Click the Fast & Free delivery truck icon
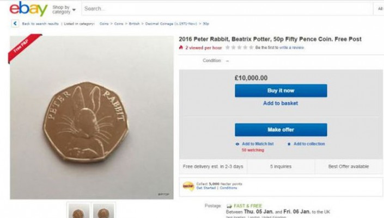384x218 pixels. pos(229,206)
